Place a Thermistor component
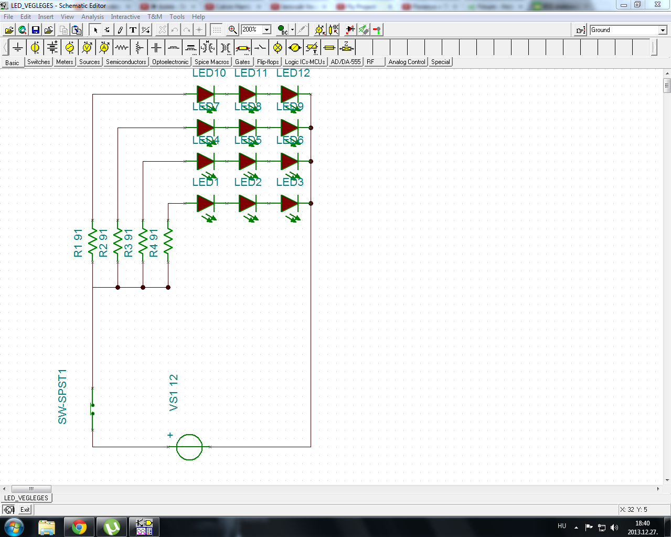671x537 pixels. click(312, 48)
